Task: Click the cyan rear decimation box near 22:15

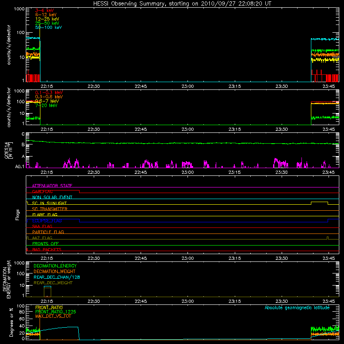Action: click(47, 286)
